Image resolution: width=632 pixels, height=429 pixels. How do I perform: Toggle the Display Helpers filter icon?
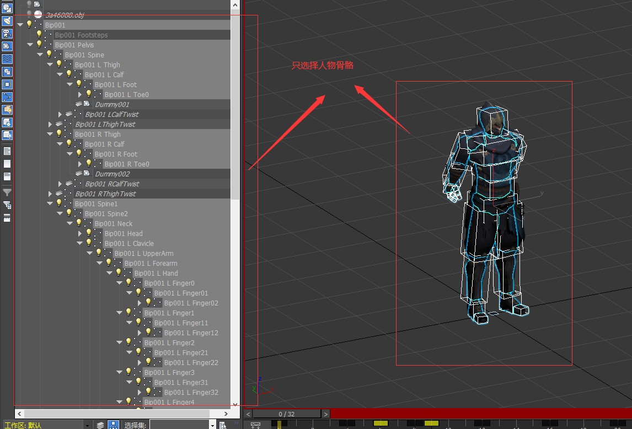click(x=7, y=46)
